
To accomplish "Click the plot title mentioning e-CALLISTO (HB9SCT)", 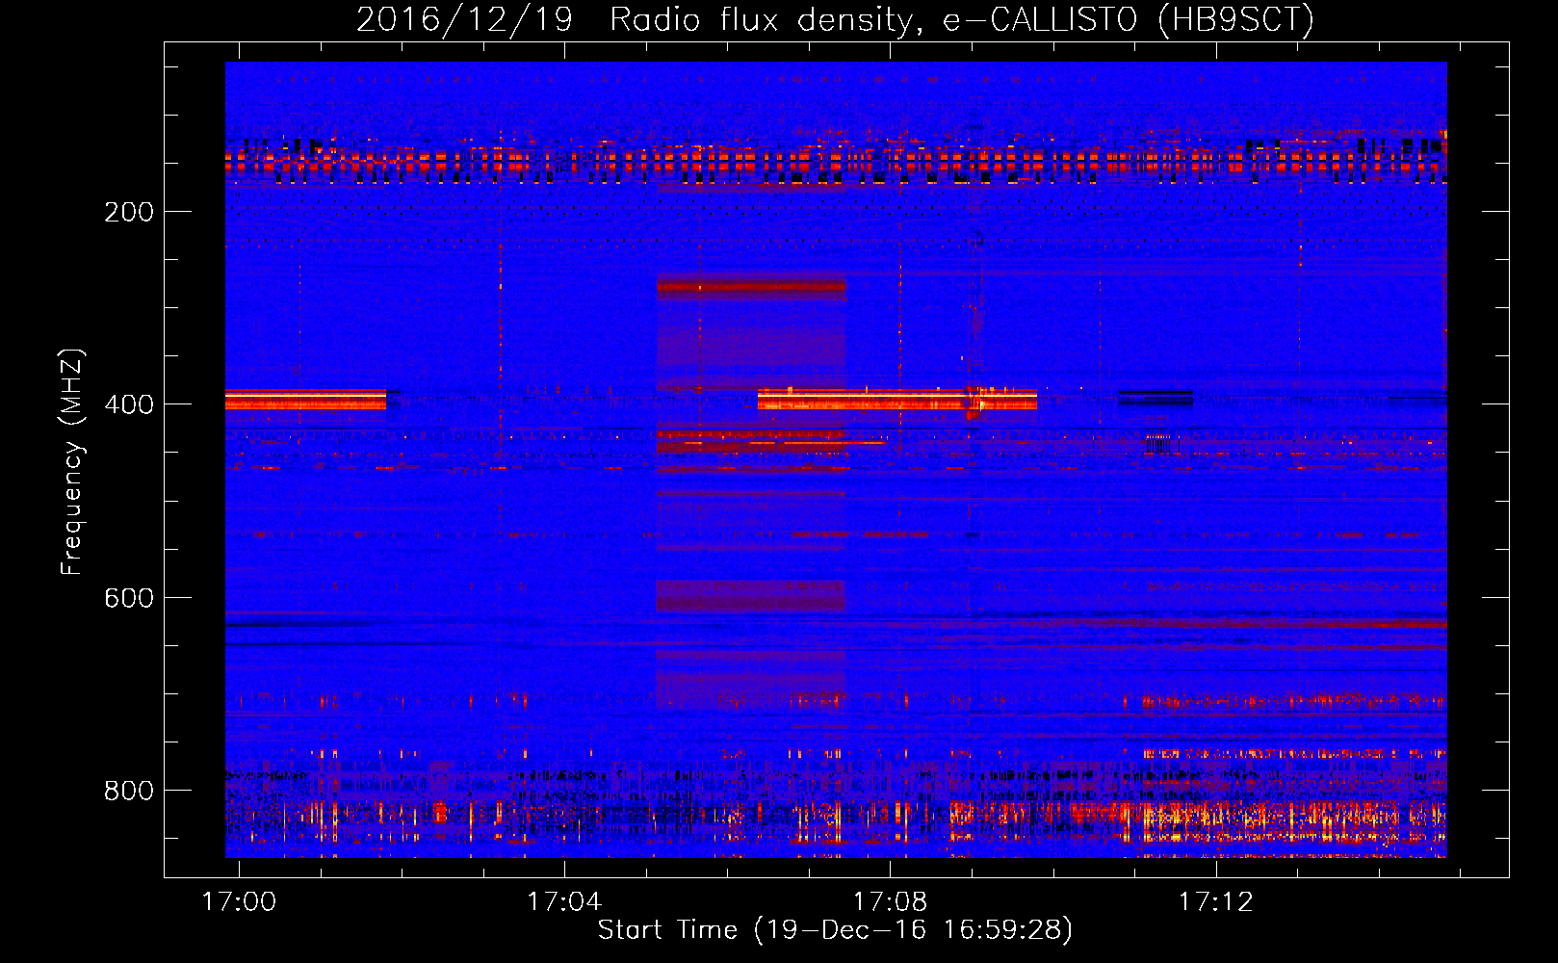I will click(836, 19).
